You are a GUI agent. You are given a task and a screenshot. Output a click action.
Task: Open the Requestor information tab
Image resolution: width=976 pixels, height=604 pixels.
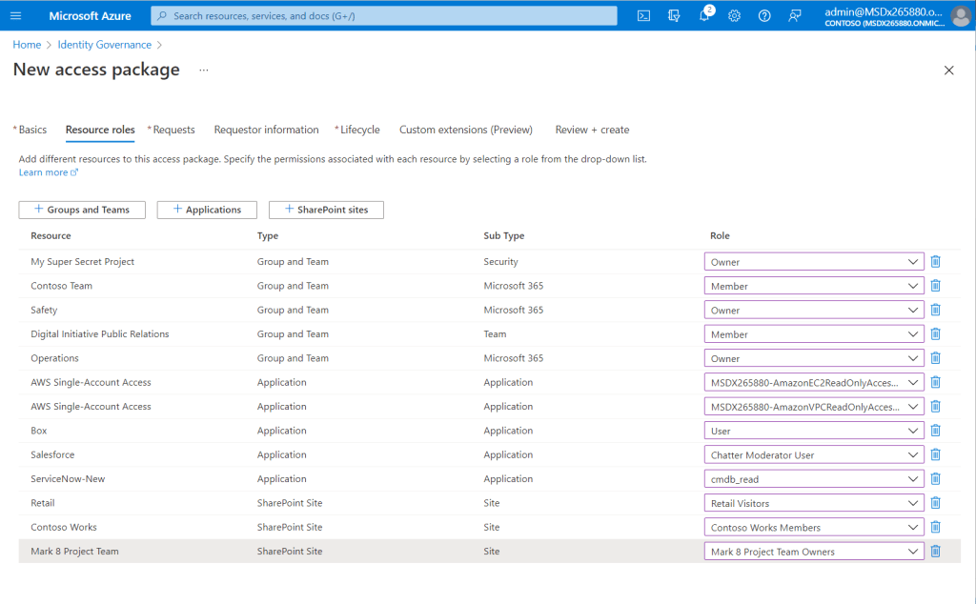(267, 130)
